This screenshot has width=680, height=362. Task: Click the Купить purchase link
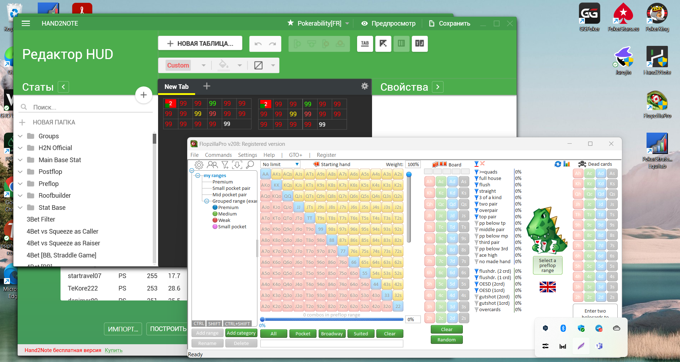point(114,350)
